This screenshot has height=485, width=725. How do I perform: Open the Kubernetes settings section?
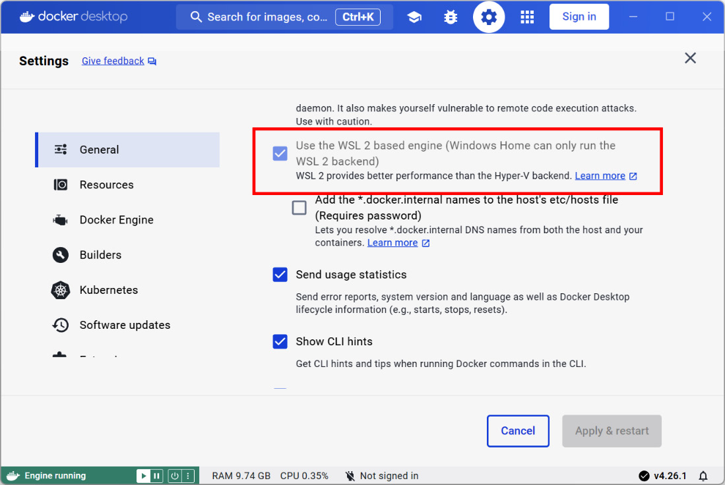pos(127,290)
